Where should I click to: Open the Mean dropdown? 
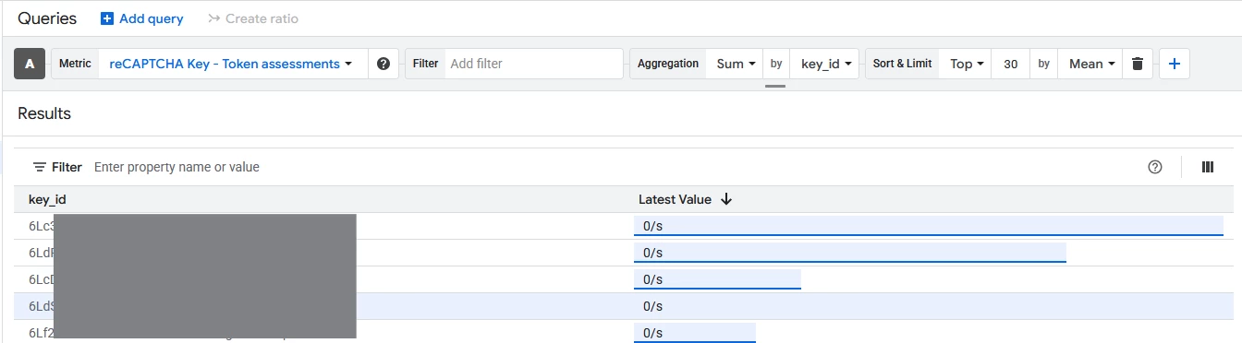point(1091,64)
